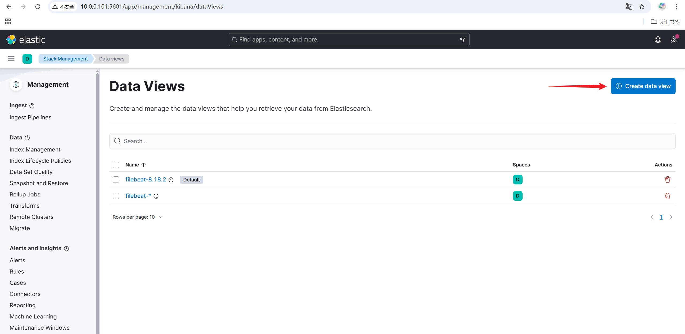Expand the Rows per page dropdown
This screenshot has width=685, height=334.
tap(138, 217)
